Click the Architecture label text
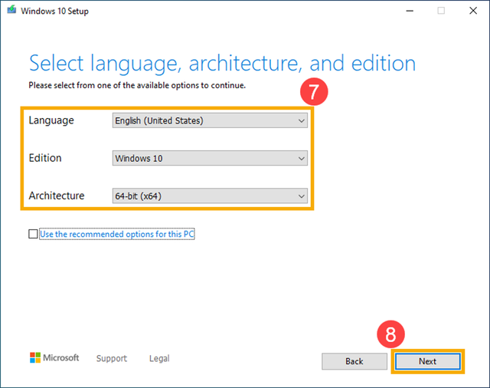Image resolution: width=490 pixels, height=388 pixels. tap(57, 196)
